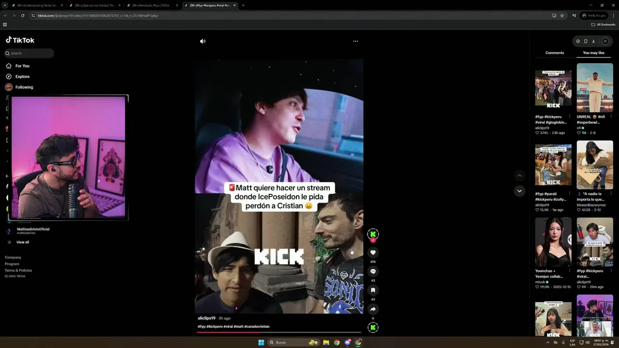Open the blessedbazarymas author link

coord(591,205)
